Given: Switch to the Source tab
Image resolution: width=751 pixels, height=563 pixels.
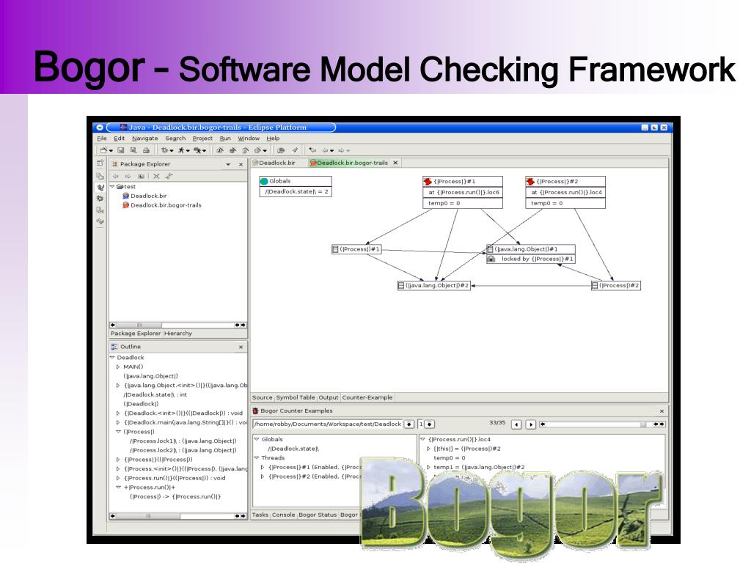Looking at the screenshot, I should click(262, 397).
